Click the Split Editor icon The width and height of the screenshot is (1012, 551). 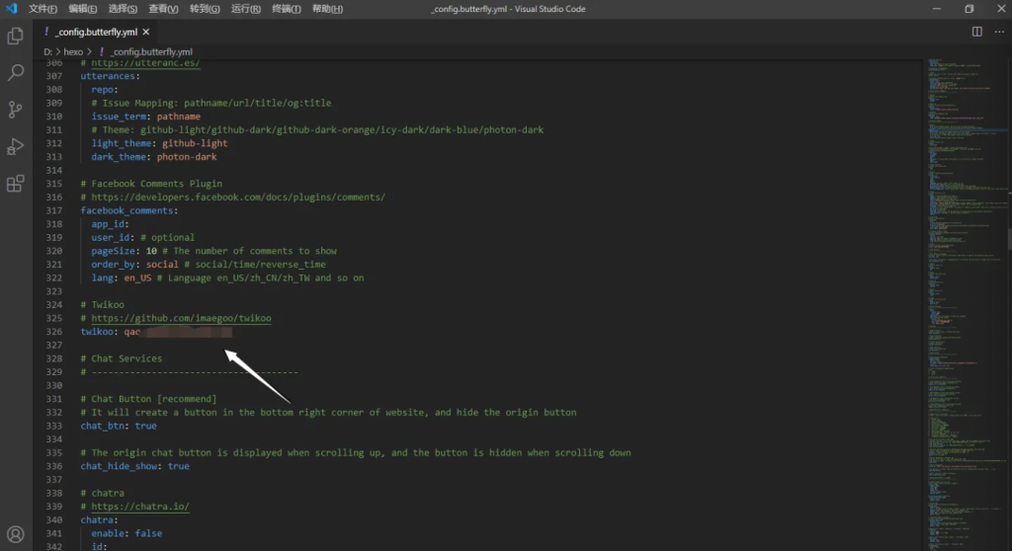pos(976,32)
